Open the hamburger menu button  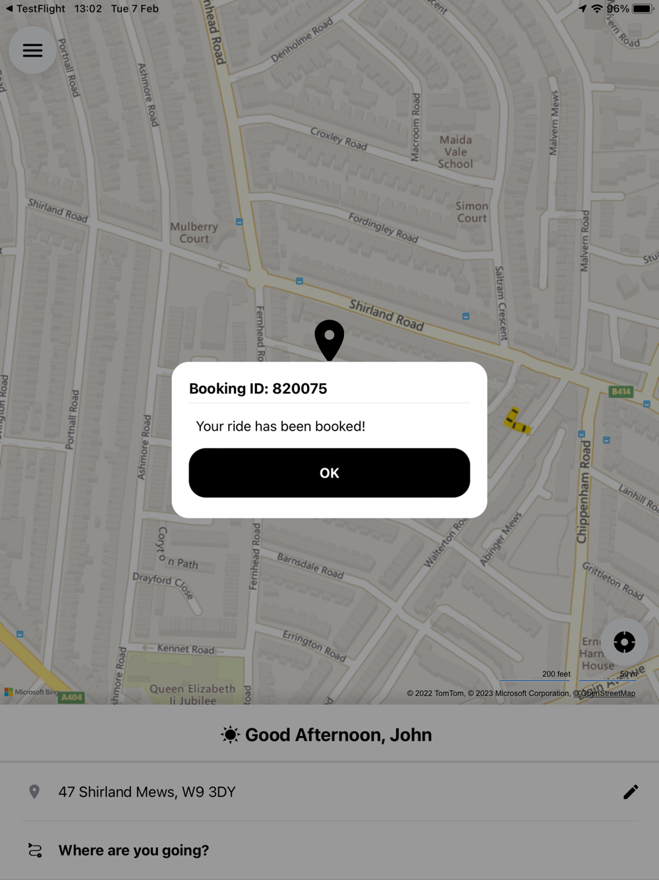32,50
